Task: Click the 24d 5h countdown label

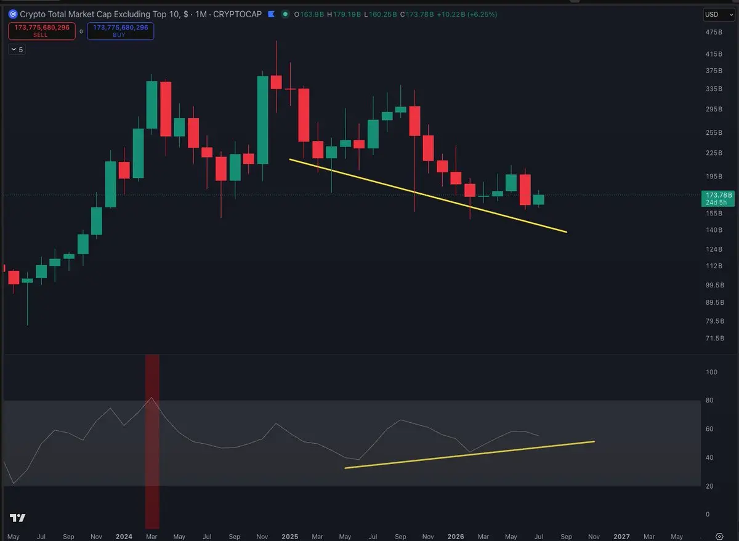Action: (717, 202)
